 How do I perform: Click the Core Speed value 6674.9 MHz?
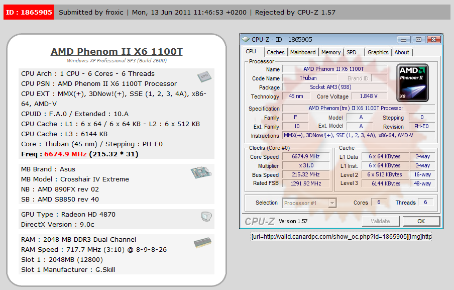pyautogui.click(x=306, y=156)
